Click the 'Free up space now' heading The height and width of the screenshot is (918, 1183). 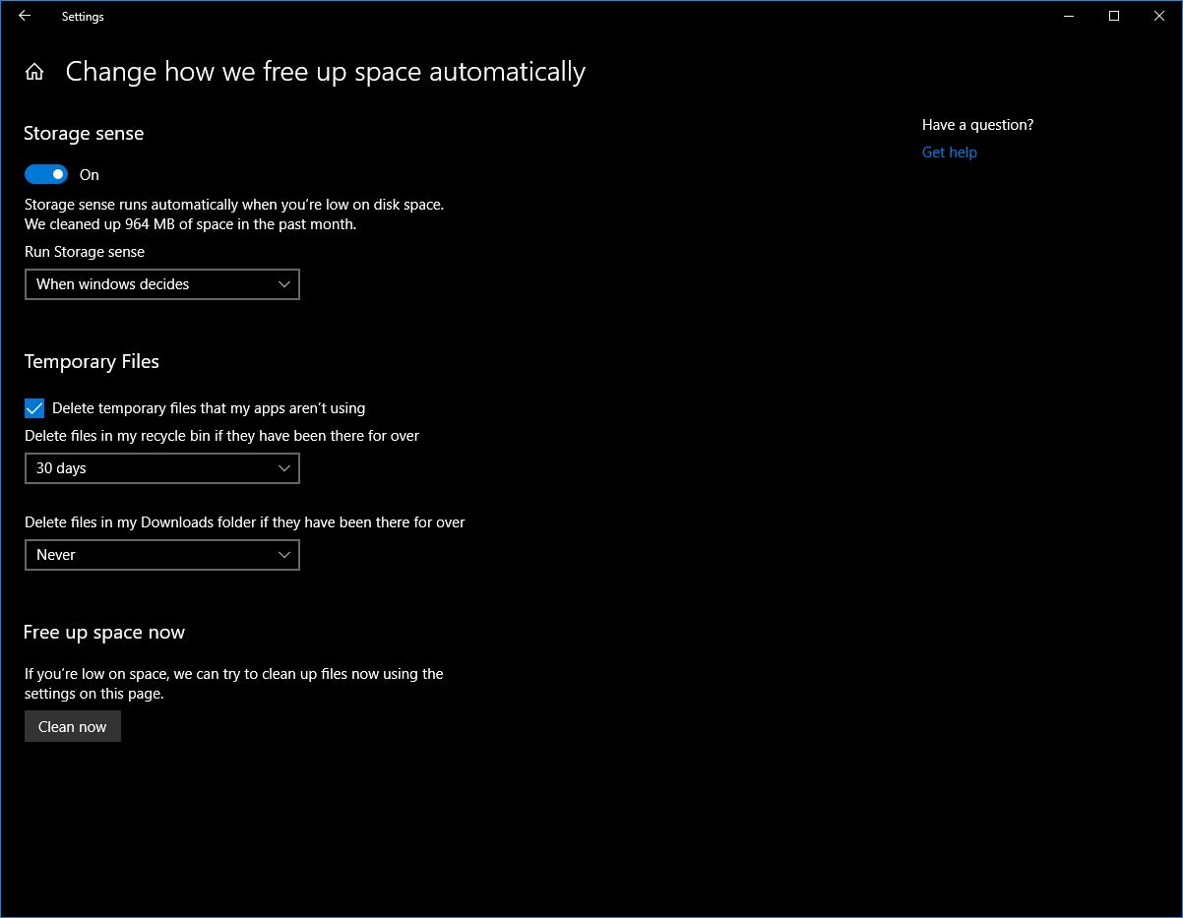(x=104, y=633)
